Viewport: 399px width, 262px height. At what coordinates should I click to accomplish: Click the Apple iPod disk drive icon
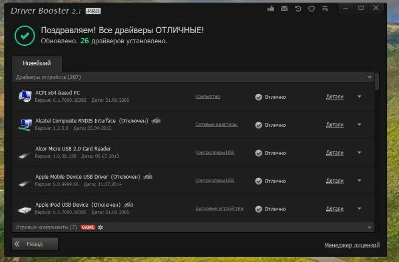click(25, 210)
